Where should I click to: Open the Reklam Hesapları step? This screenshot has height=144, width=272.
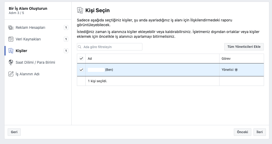38,27
